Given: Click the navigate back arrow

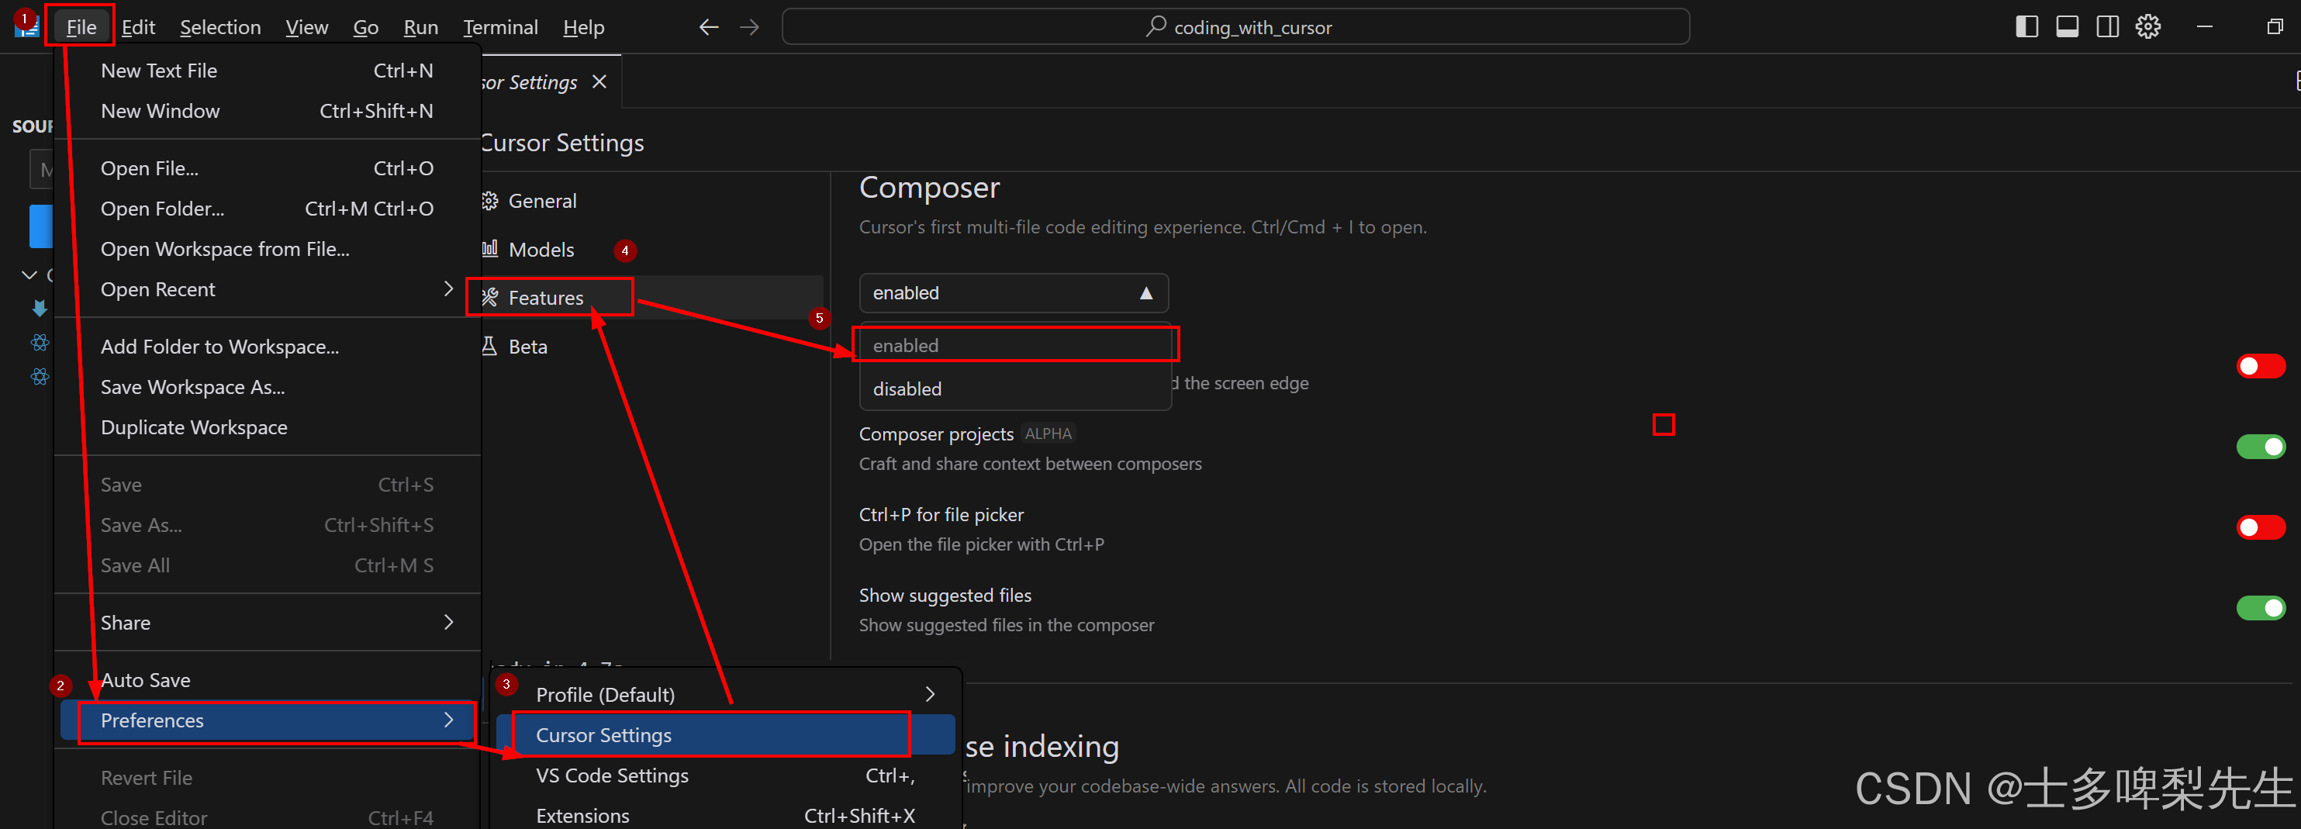Looking at the screenshot, I should [x=708, y=27].
